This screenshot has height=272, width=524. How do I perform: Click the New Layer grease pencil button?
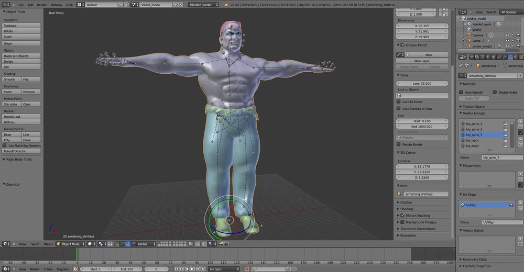click(x=422, y=61)
